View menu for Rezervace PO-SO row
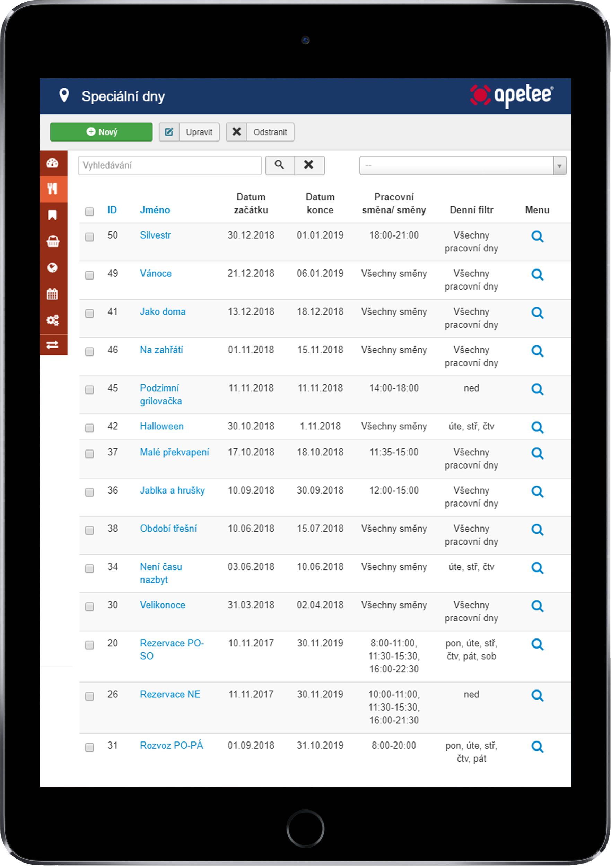611x866 pixels. tap(537, 645)
